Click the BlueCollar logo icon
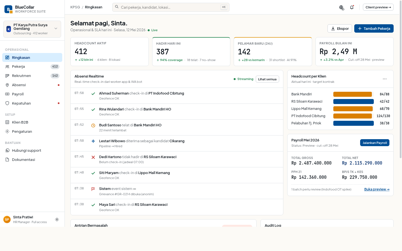Image resolution: width=402 pixels, height=251 pixels. [8, 9]
